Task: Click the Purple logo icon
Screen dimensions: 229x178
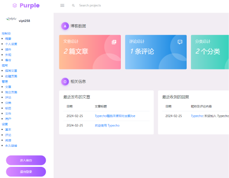Action: pos(15,5)
